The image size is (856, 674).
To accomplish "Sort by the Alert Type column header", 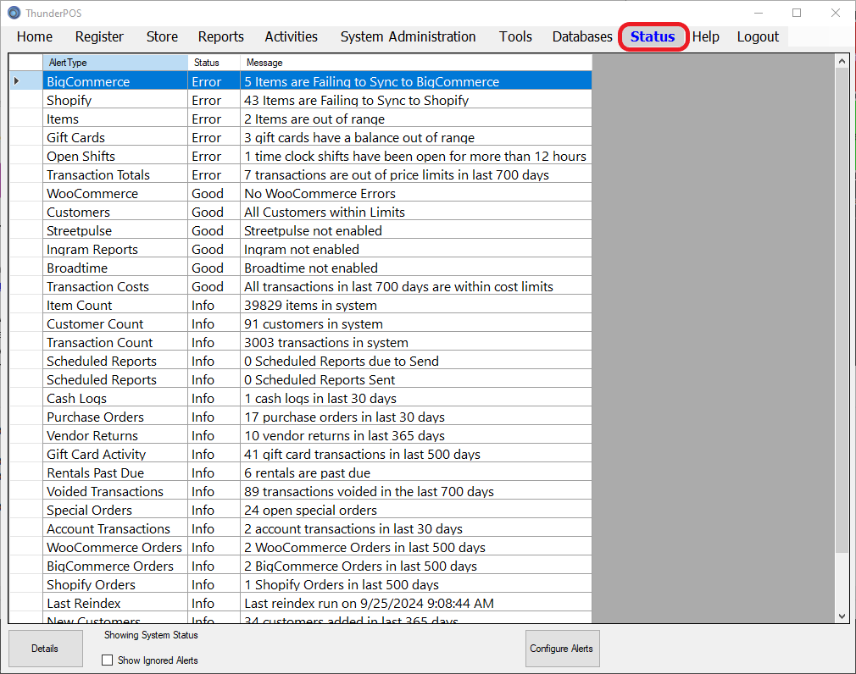I will [x=114, y=63].
